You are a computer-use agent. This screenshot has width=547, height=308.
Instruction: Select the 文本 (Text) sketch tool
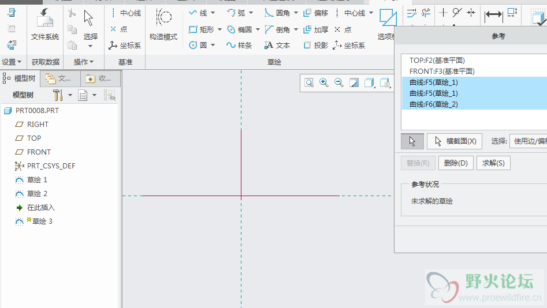277,46
